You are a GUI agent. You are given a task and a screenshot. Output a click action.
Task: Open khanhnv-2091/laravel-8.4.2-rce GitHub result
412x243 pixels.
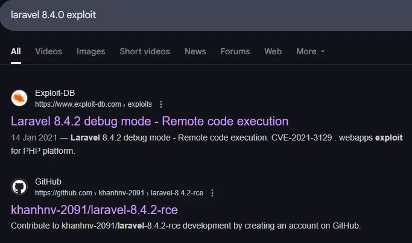coord(94,210)
